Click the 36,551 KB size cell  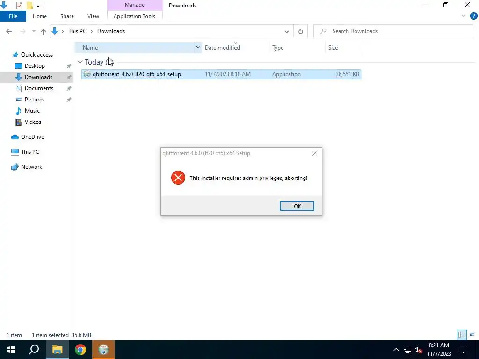coord(348,74)
